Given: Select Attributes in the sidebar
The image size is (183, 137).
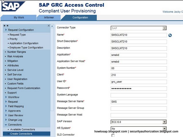Looking at the screenshot, I should coord(13,66).
